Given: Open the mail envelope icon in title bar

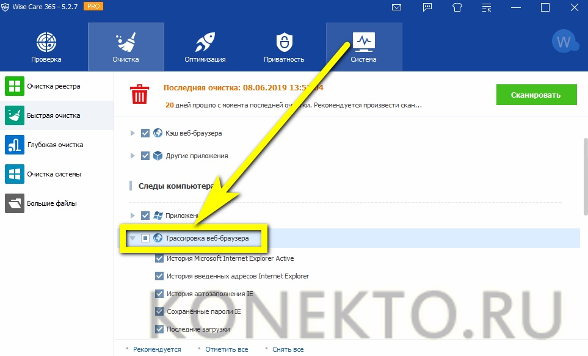Looking at the screenshot, I should tap(396, 7).
